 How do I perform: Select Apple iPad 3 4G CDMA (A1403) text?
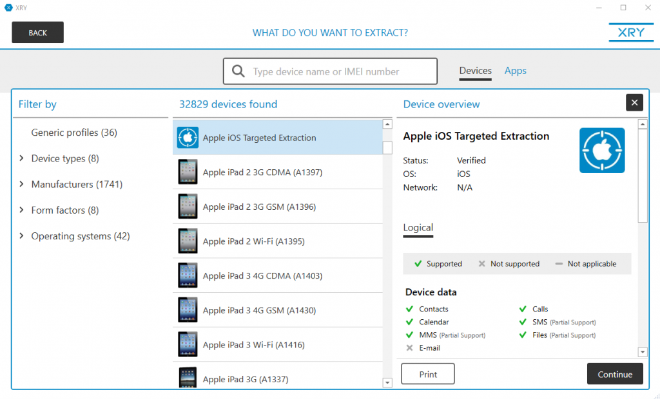point(263,276)
